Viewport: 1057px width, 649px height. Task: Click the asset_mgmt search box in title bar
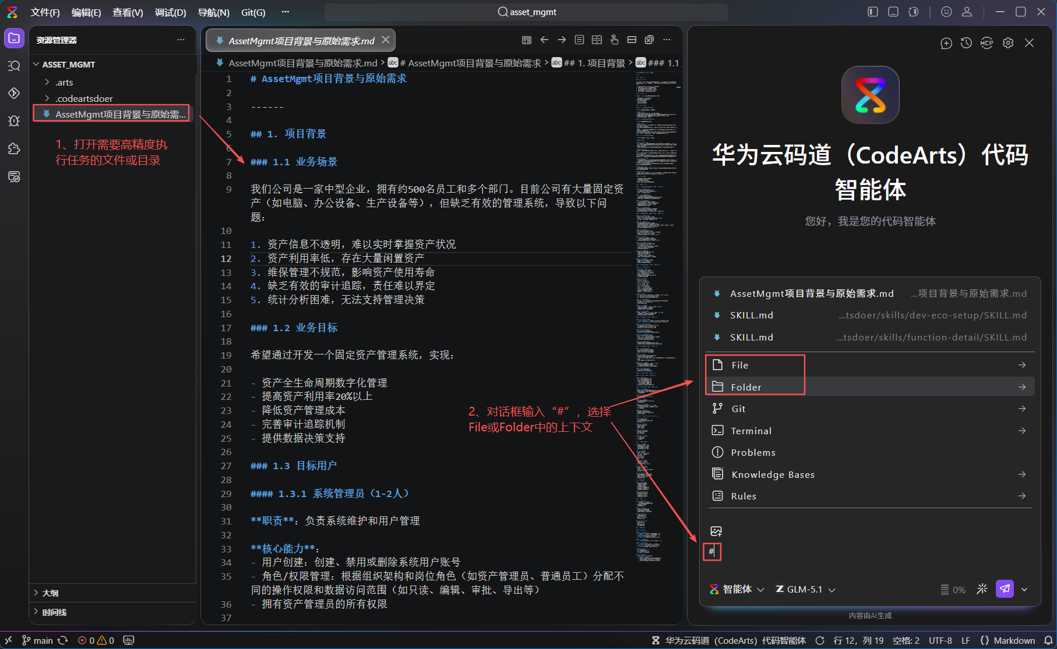tap(526, 12)
